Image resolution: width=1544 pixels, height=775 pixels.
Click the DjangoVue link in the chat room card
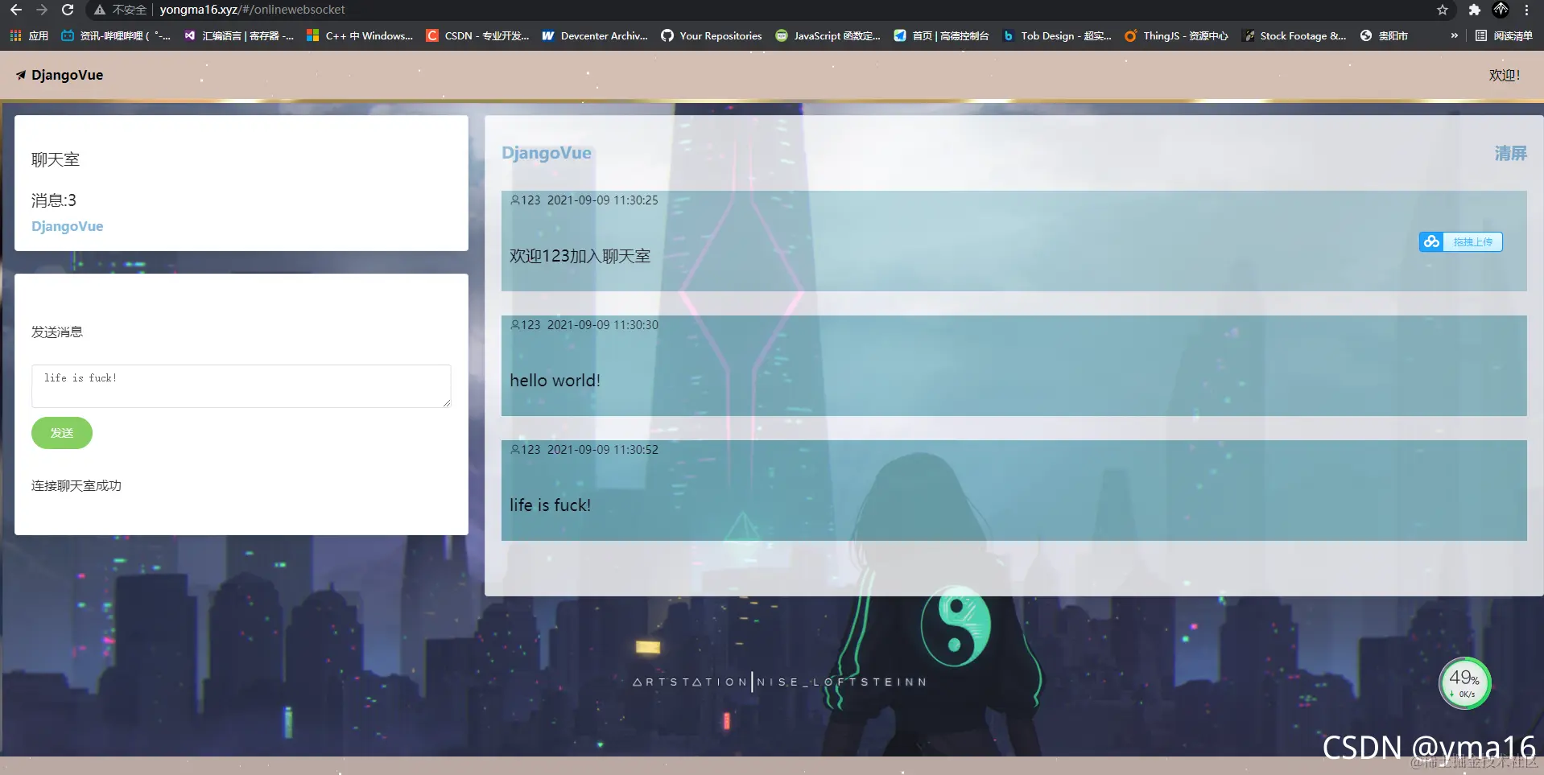(x=67, y=226)
